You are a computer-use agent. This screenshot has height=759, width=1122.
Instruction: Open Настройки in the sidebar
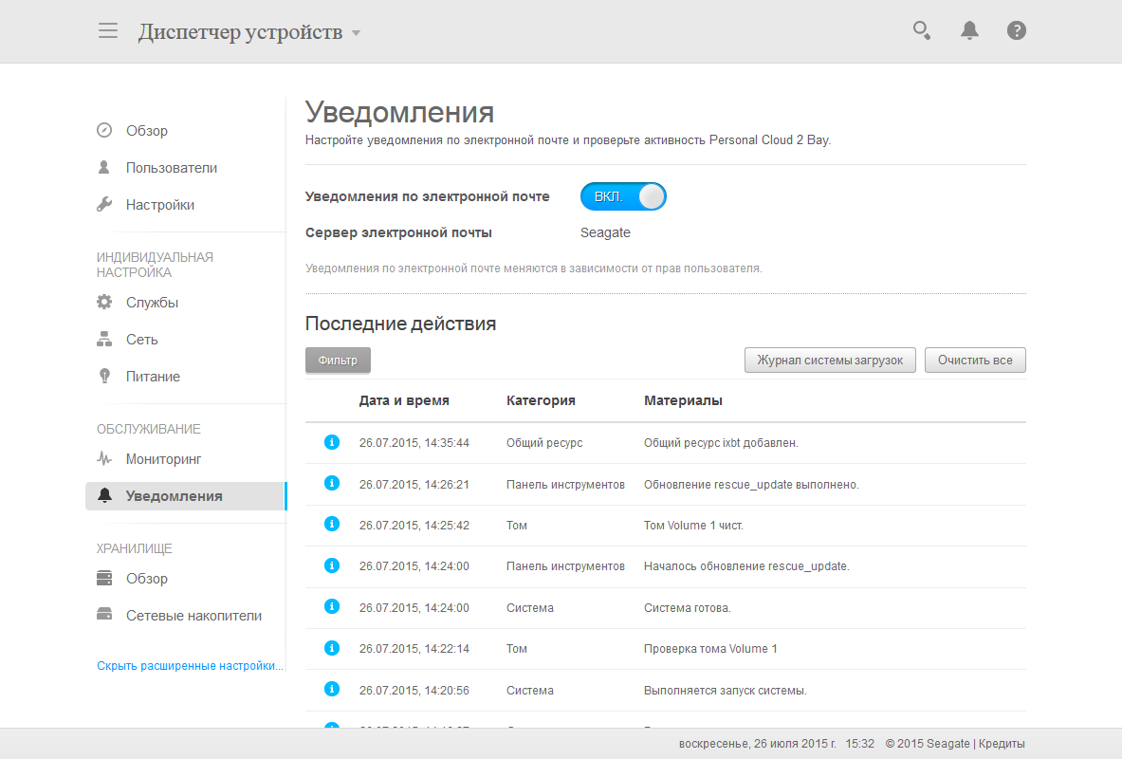[x=159, y=205]
